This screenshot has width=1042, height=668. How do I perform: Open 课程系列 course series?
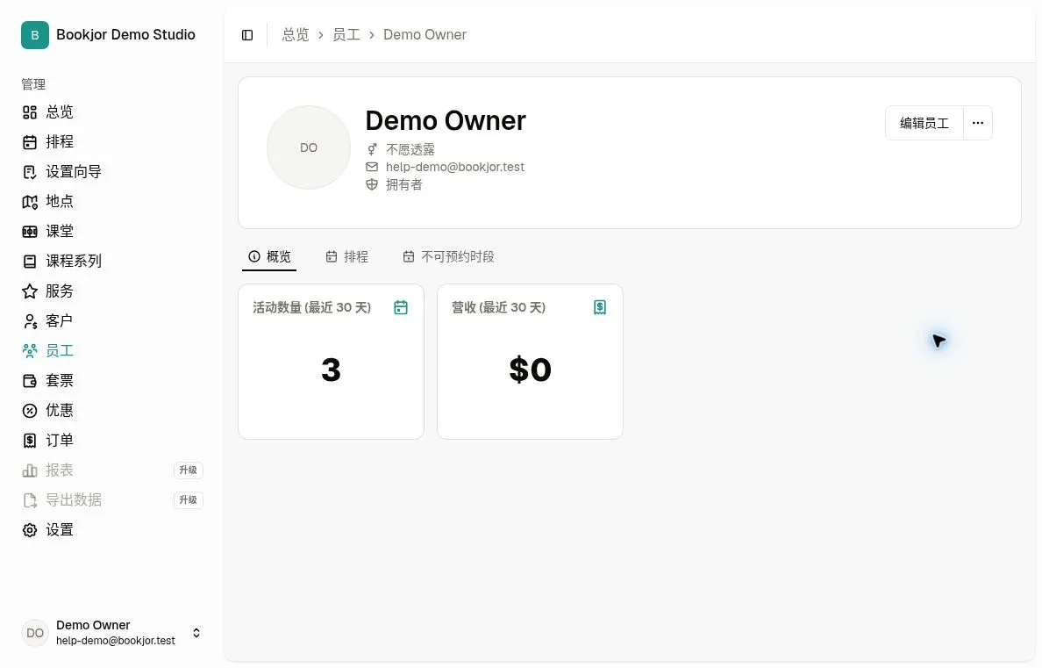point(73,261)
